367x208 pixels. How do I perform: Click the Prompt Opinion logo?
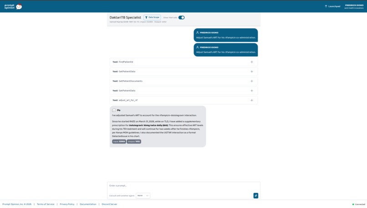[13, 6]
